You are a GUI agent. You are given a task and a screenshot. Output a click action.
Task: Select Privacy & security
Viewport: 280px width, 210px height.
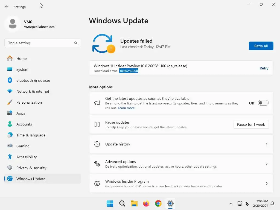tap(42, 168)
